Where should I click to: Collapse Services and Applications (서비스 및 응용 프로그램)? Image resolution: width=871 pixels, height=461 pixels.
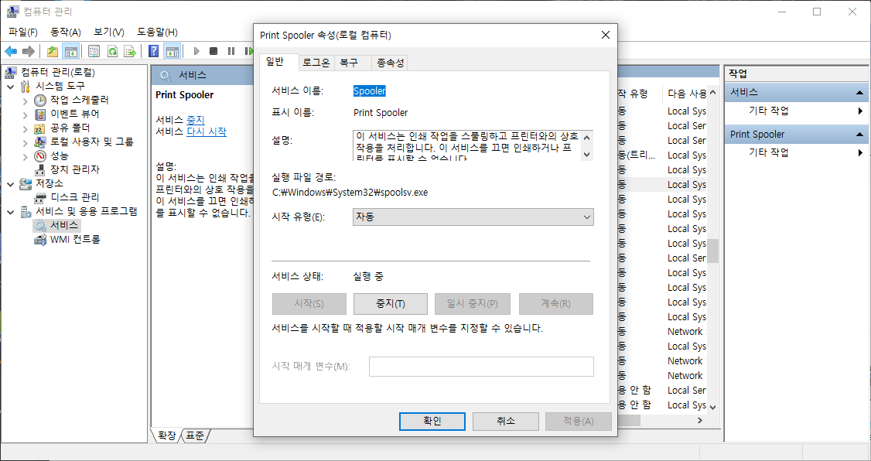pyautogui.click(x=11, y=212)
